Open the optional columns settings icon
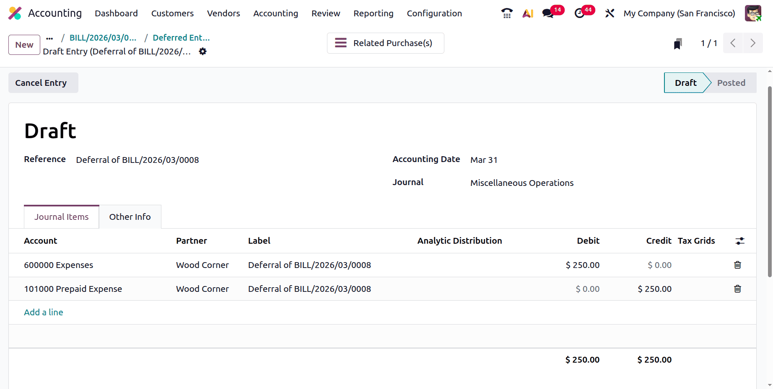The image size is (773, 389). tap(740, 241)
